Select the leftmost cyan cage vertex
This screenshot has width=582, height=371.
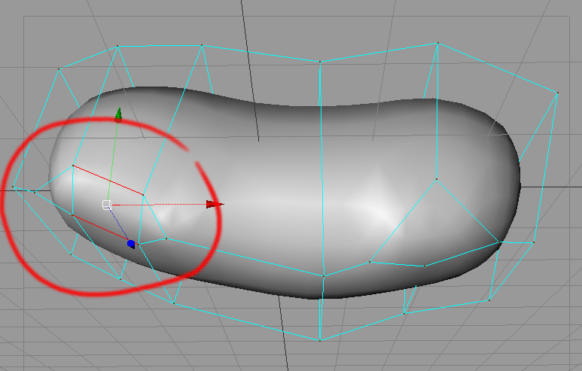14,187
